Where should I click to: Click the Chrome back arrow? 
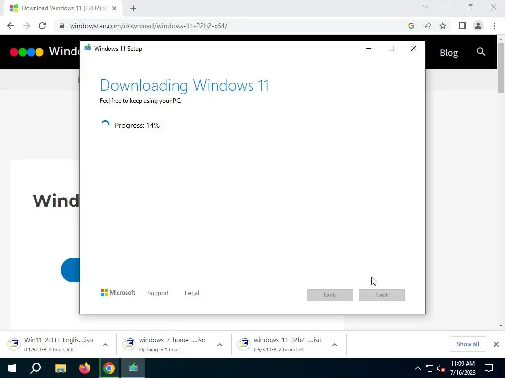(11, 26)
